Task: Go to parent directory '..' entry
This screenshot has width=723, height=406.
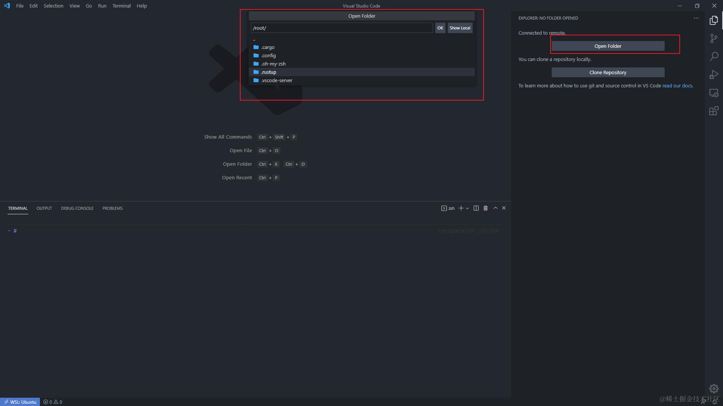Action: tap(361, 39)
